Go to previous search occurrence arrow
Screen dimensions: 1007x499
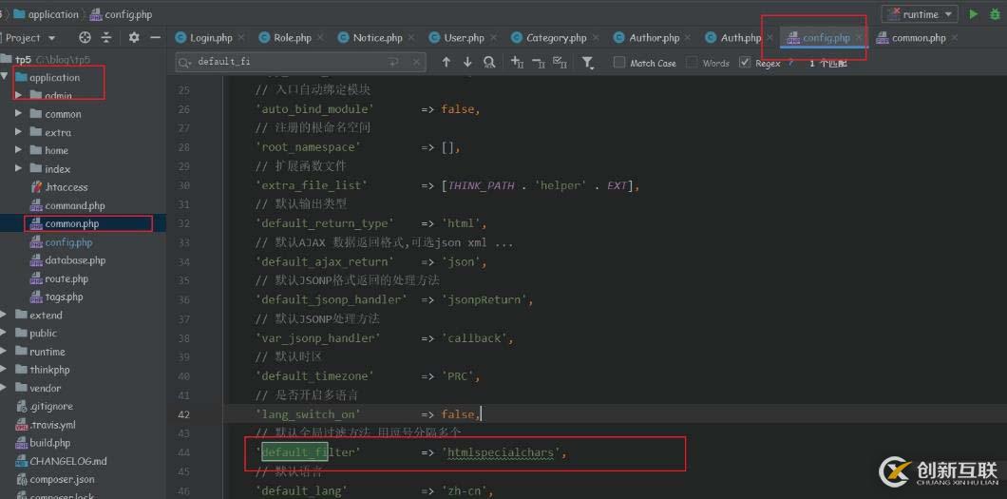point(446,63)
